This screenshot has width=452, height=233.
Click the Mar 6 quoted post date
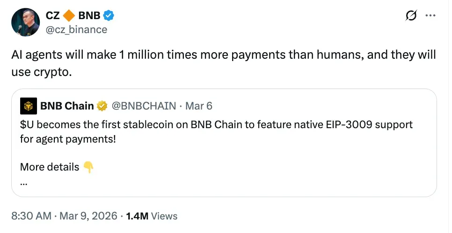pyautogui.click(x=199, y=106)
